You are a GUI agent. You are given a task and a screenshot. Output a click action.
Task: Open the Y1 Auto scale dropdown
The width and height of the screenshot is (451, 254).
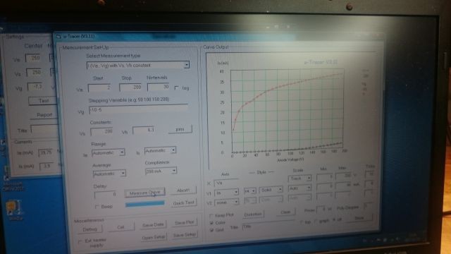tap(309, 188)
